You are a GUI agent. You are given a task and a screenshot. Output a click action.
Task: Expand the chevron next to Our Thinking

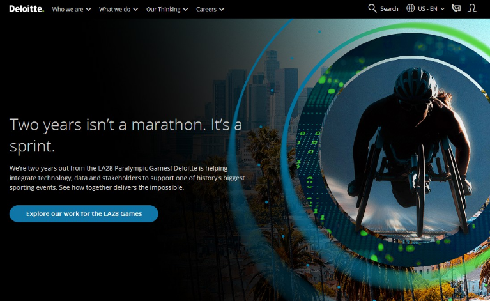click(185, 10)
